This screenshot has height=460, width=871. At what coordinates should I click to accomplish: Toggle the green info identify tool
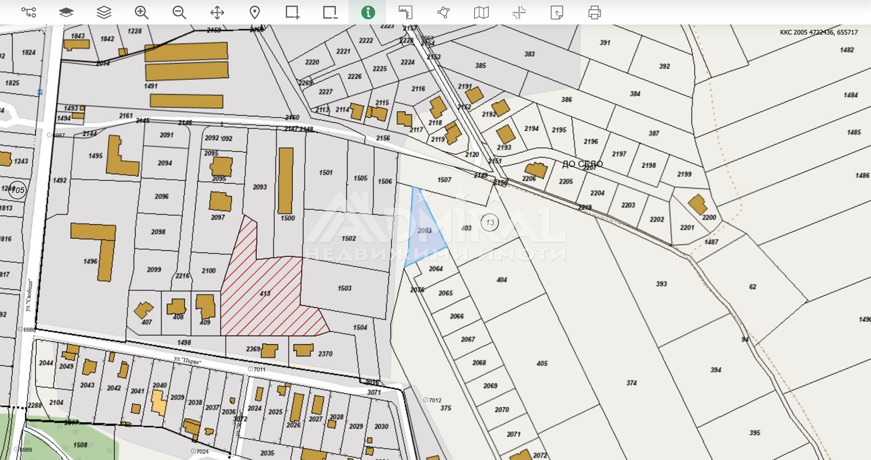(368, 12)
